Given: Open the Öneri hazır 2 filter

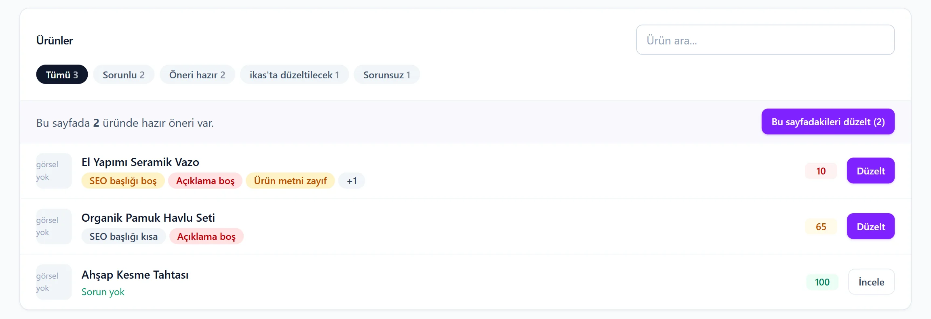Looking at the screenshot, I should (197, 75).
